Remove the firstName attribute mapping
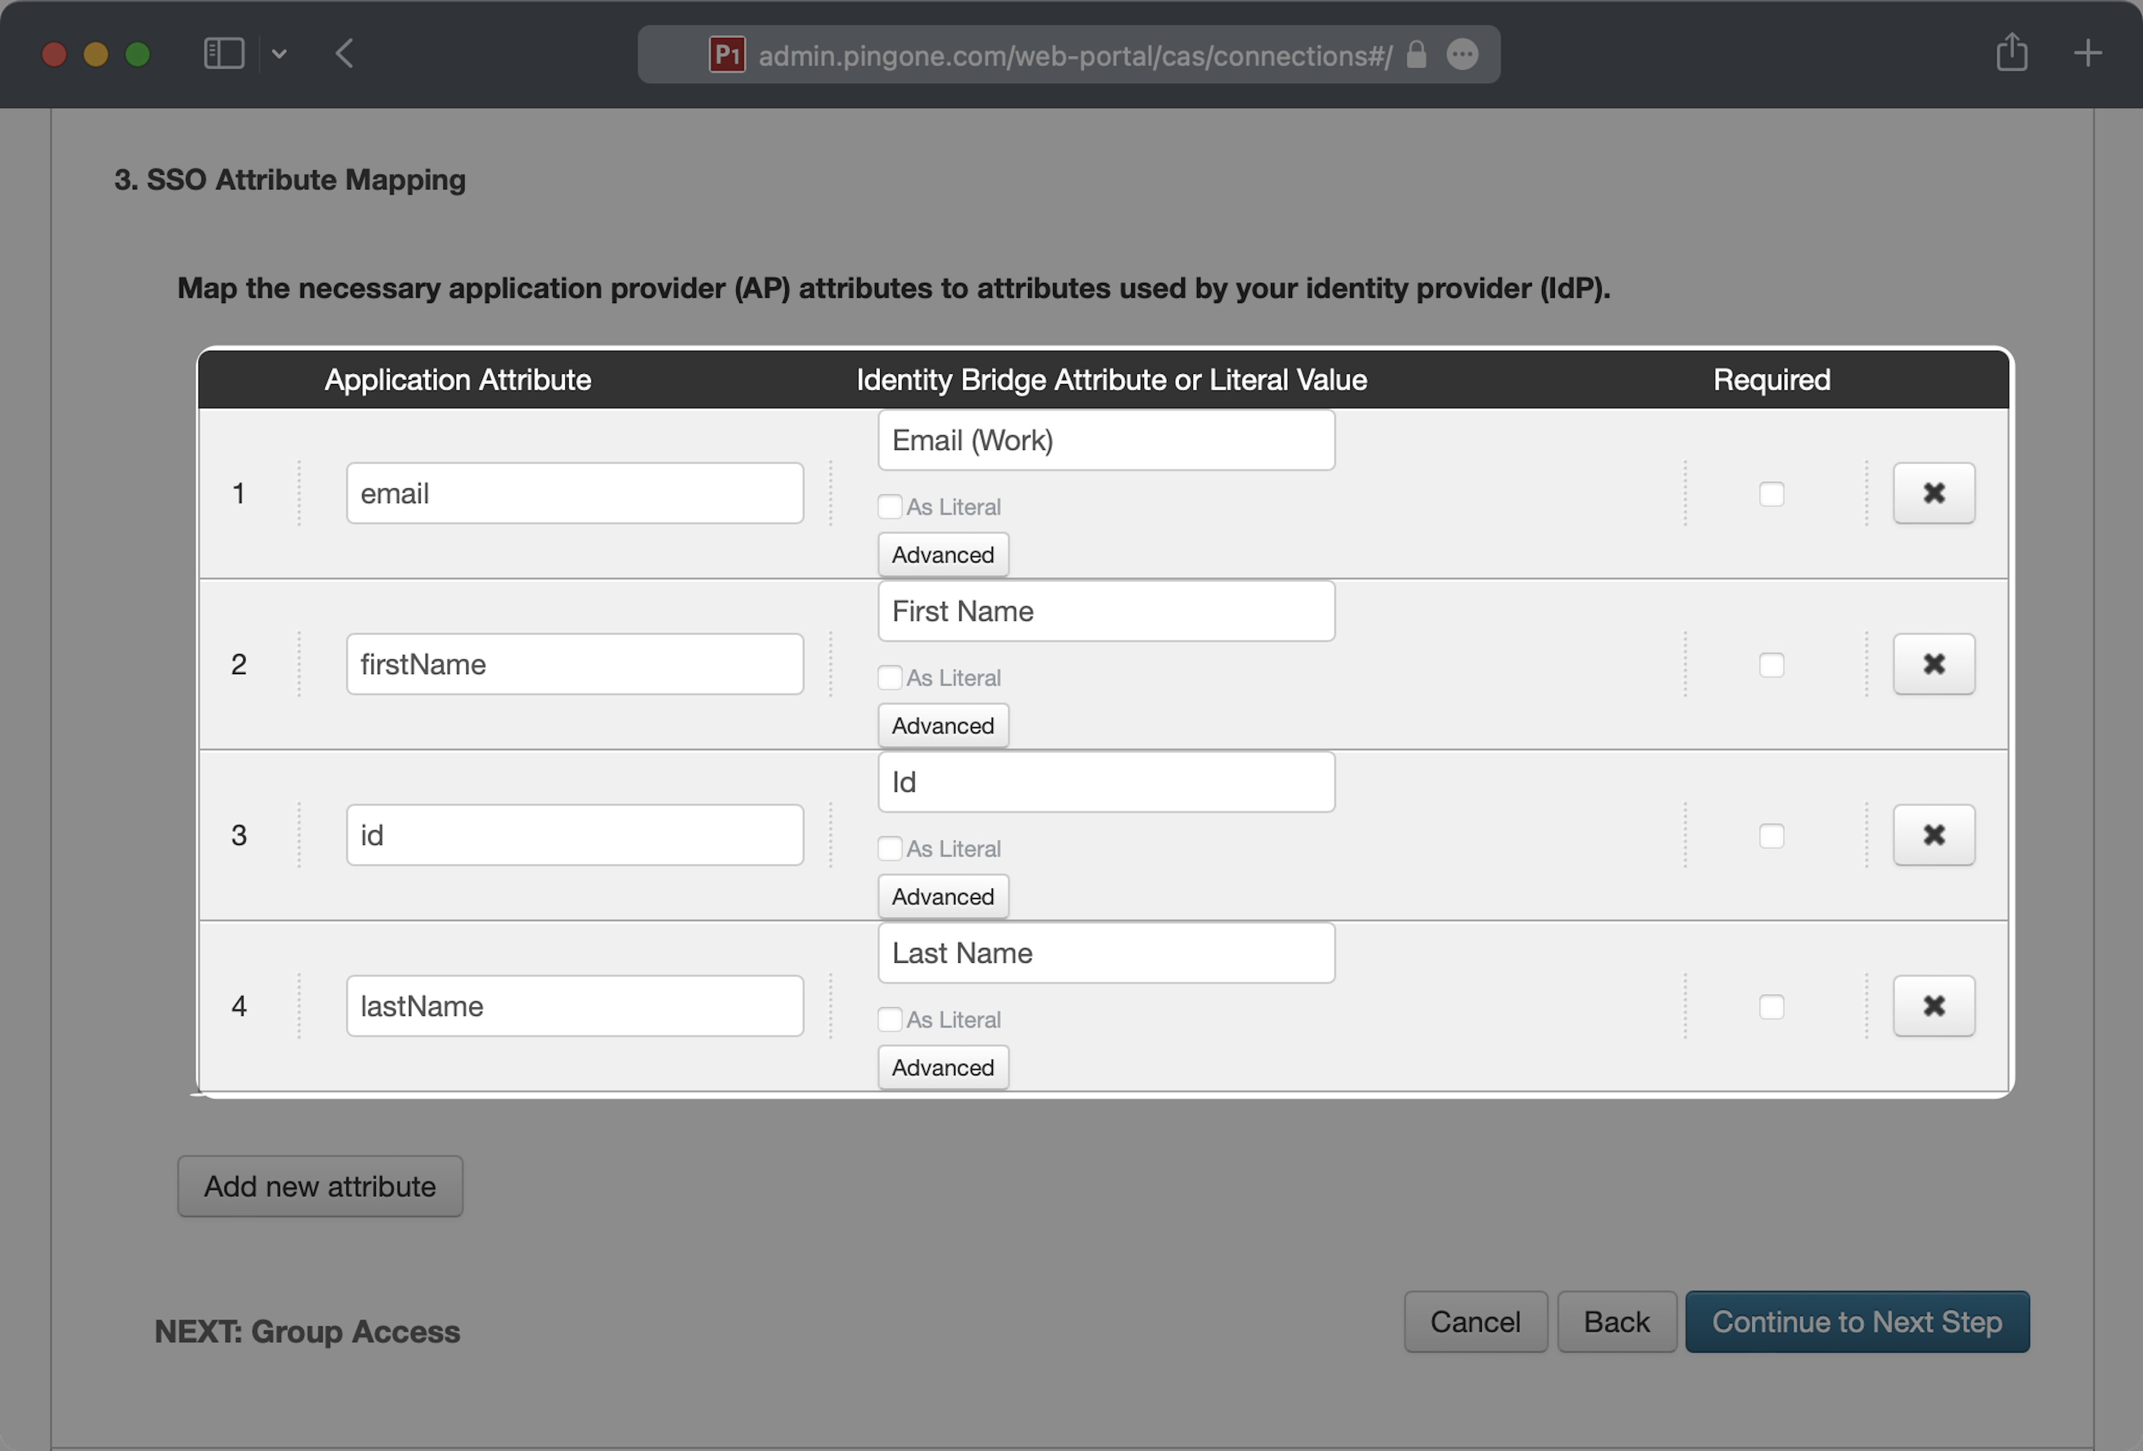 click(x=1933, y=664)
